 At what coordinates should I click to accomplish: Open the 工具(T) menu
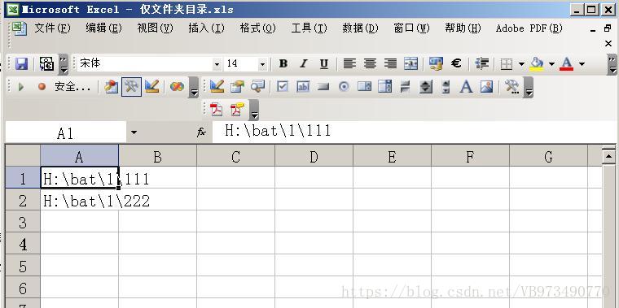(309, 28)
